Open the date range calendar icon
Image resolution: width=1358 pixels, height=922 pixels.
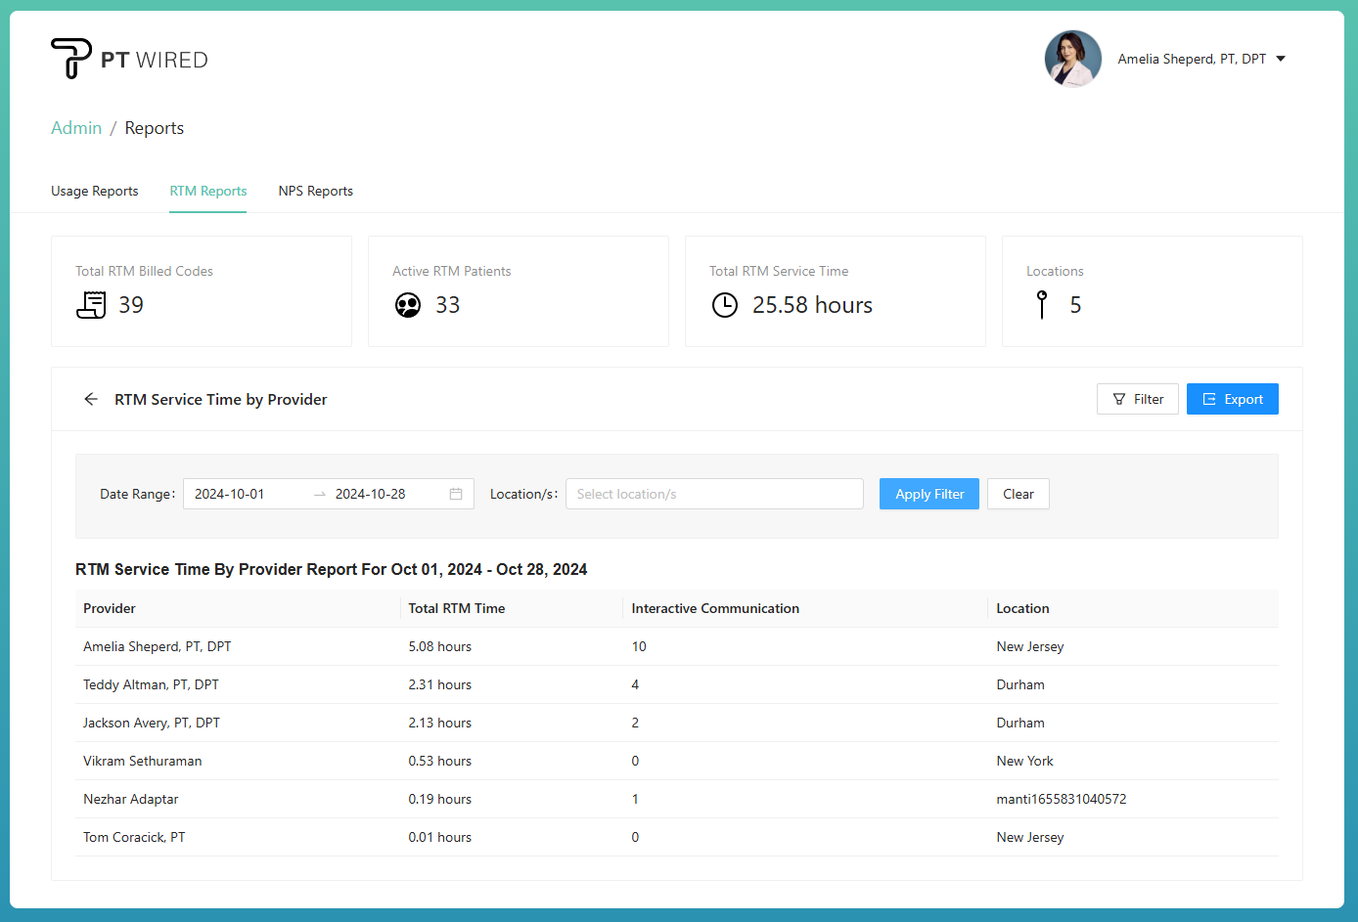(x=456, y=494)
